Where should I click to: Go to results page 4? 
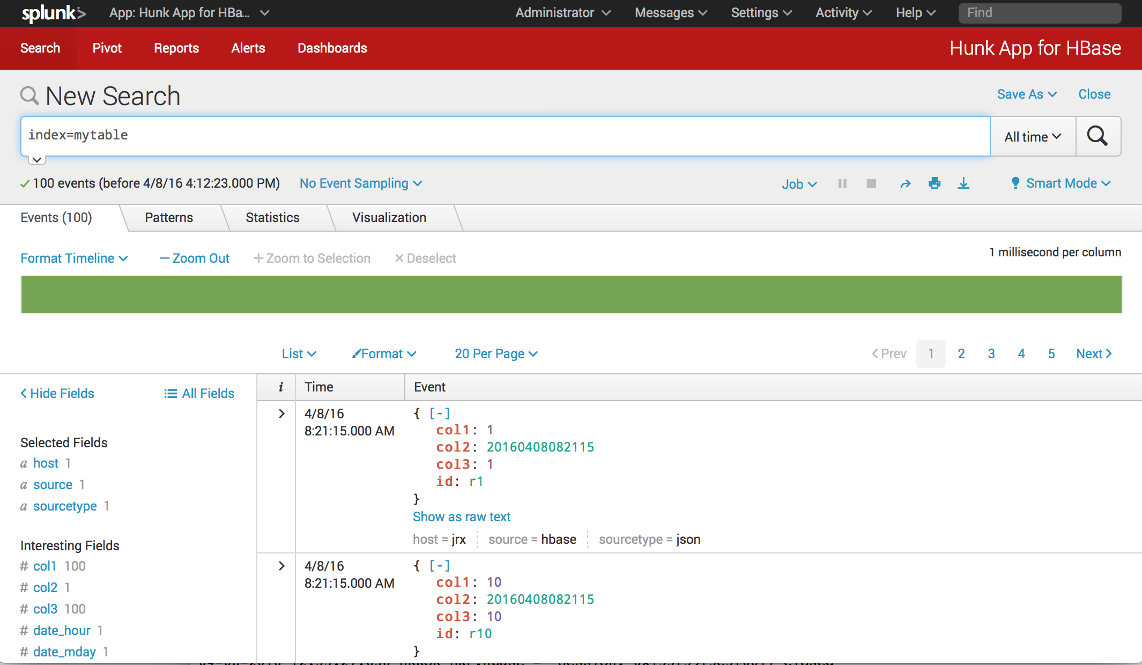1021,354
